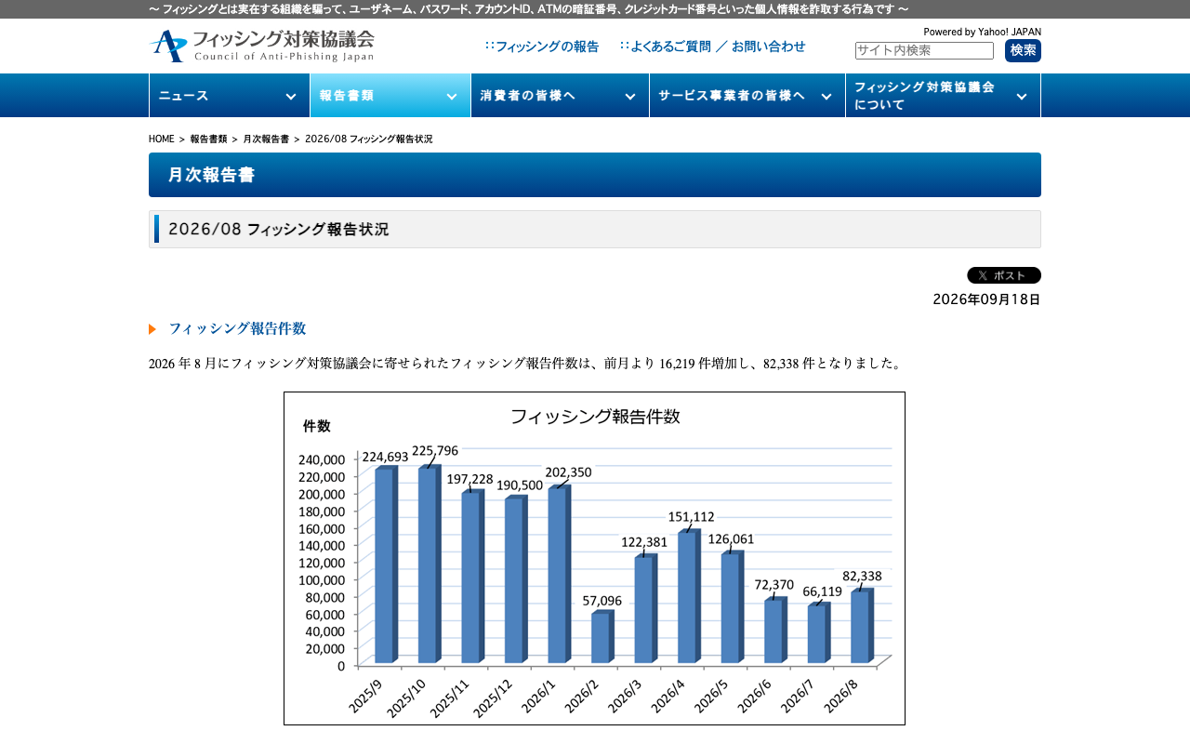Click the 2026/8 axis label in chart
This screenshot has width=1190, height=744.
[x=840, y=695]
